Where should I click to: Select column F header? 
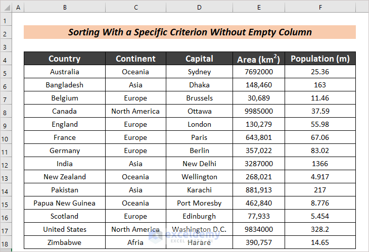point(320,8)
